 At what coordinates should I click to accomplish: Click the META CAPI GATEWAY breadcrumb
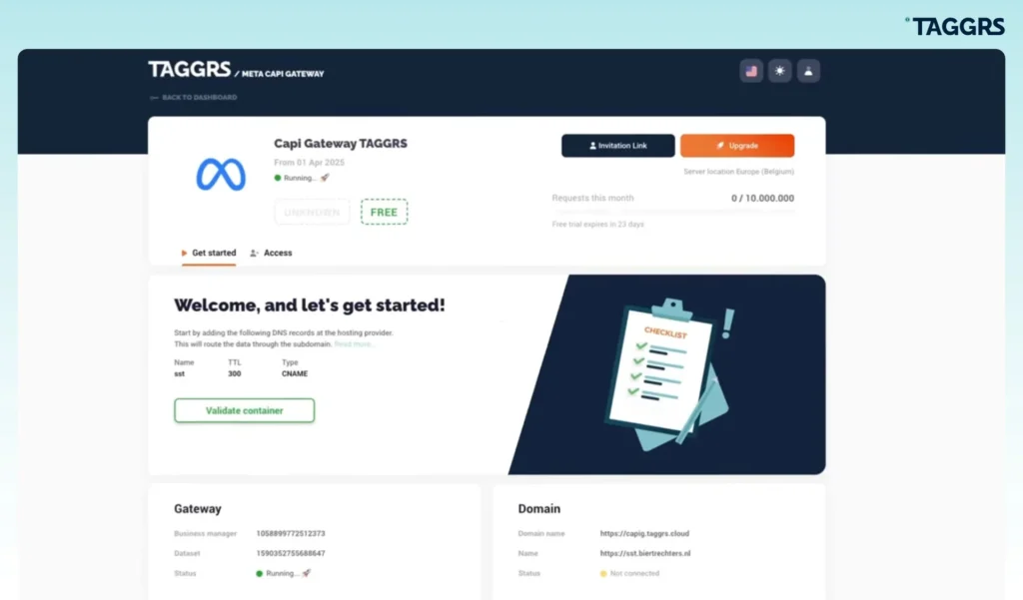[x=283, y=74]
